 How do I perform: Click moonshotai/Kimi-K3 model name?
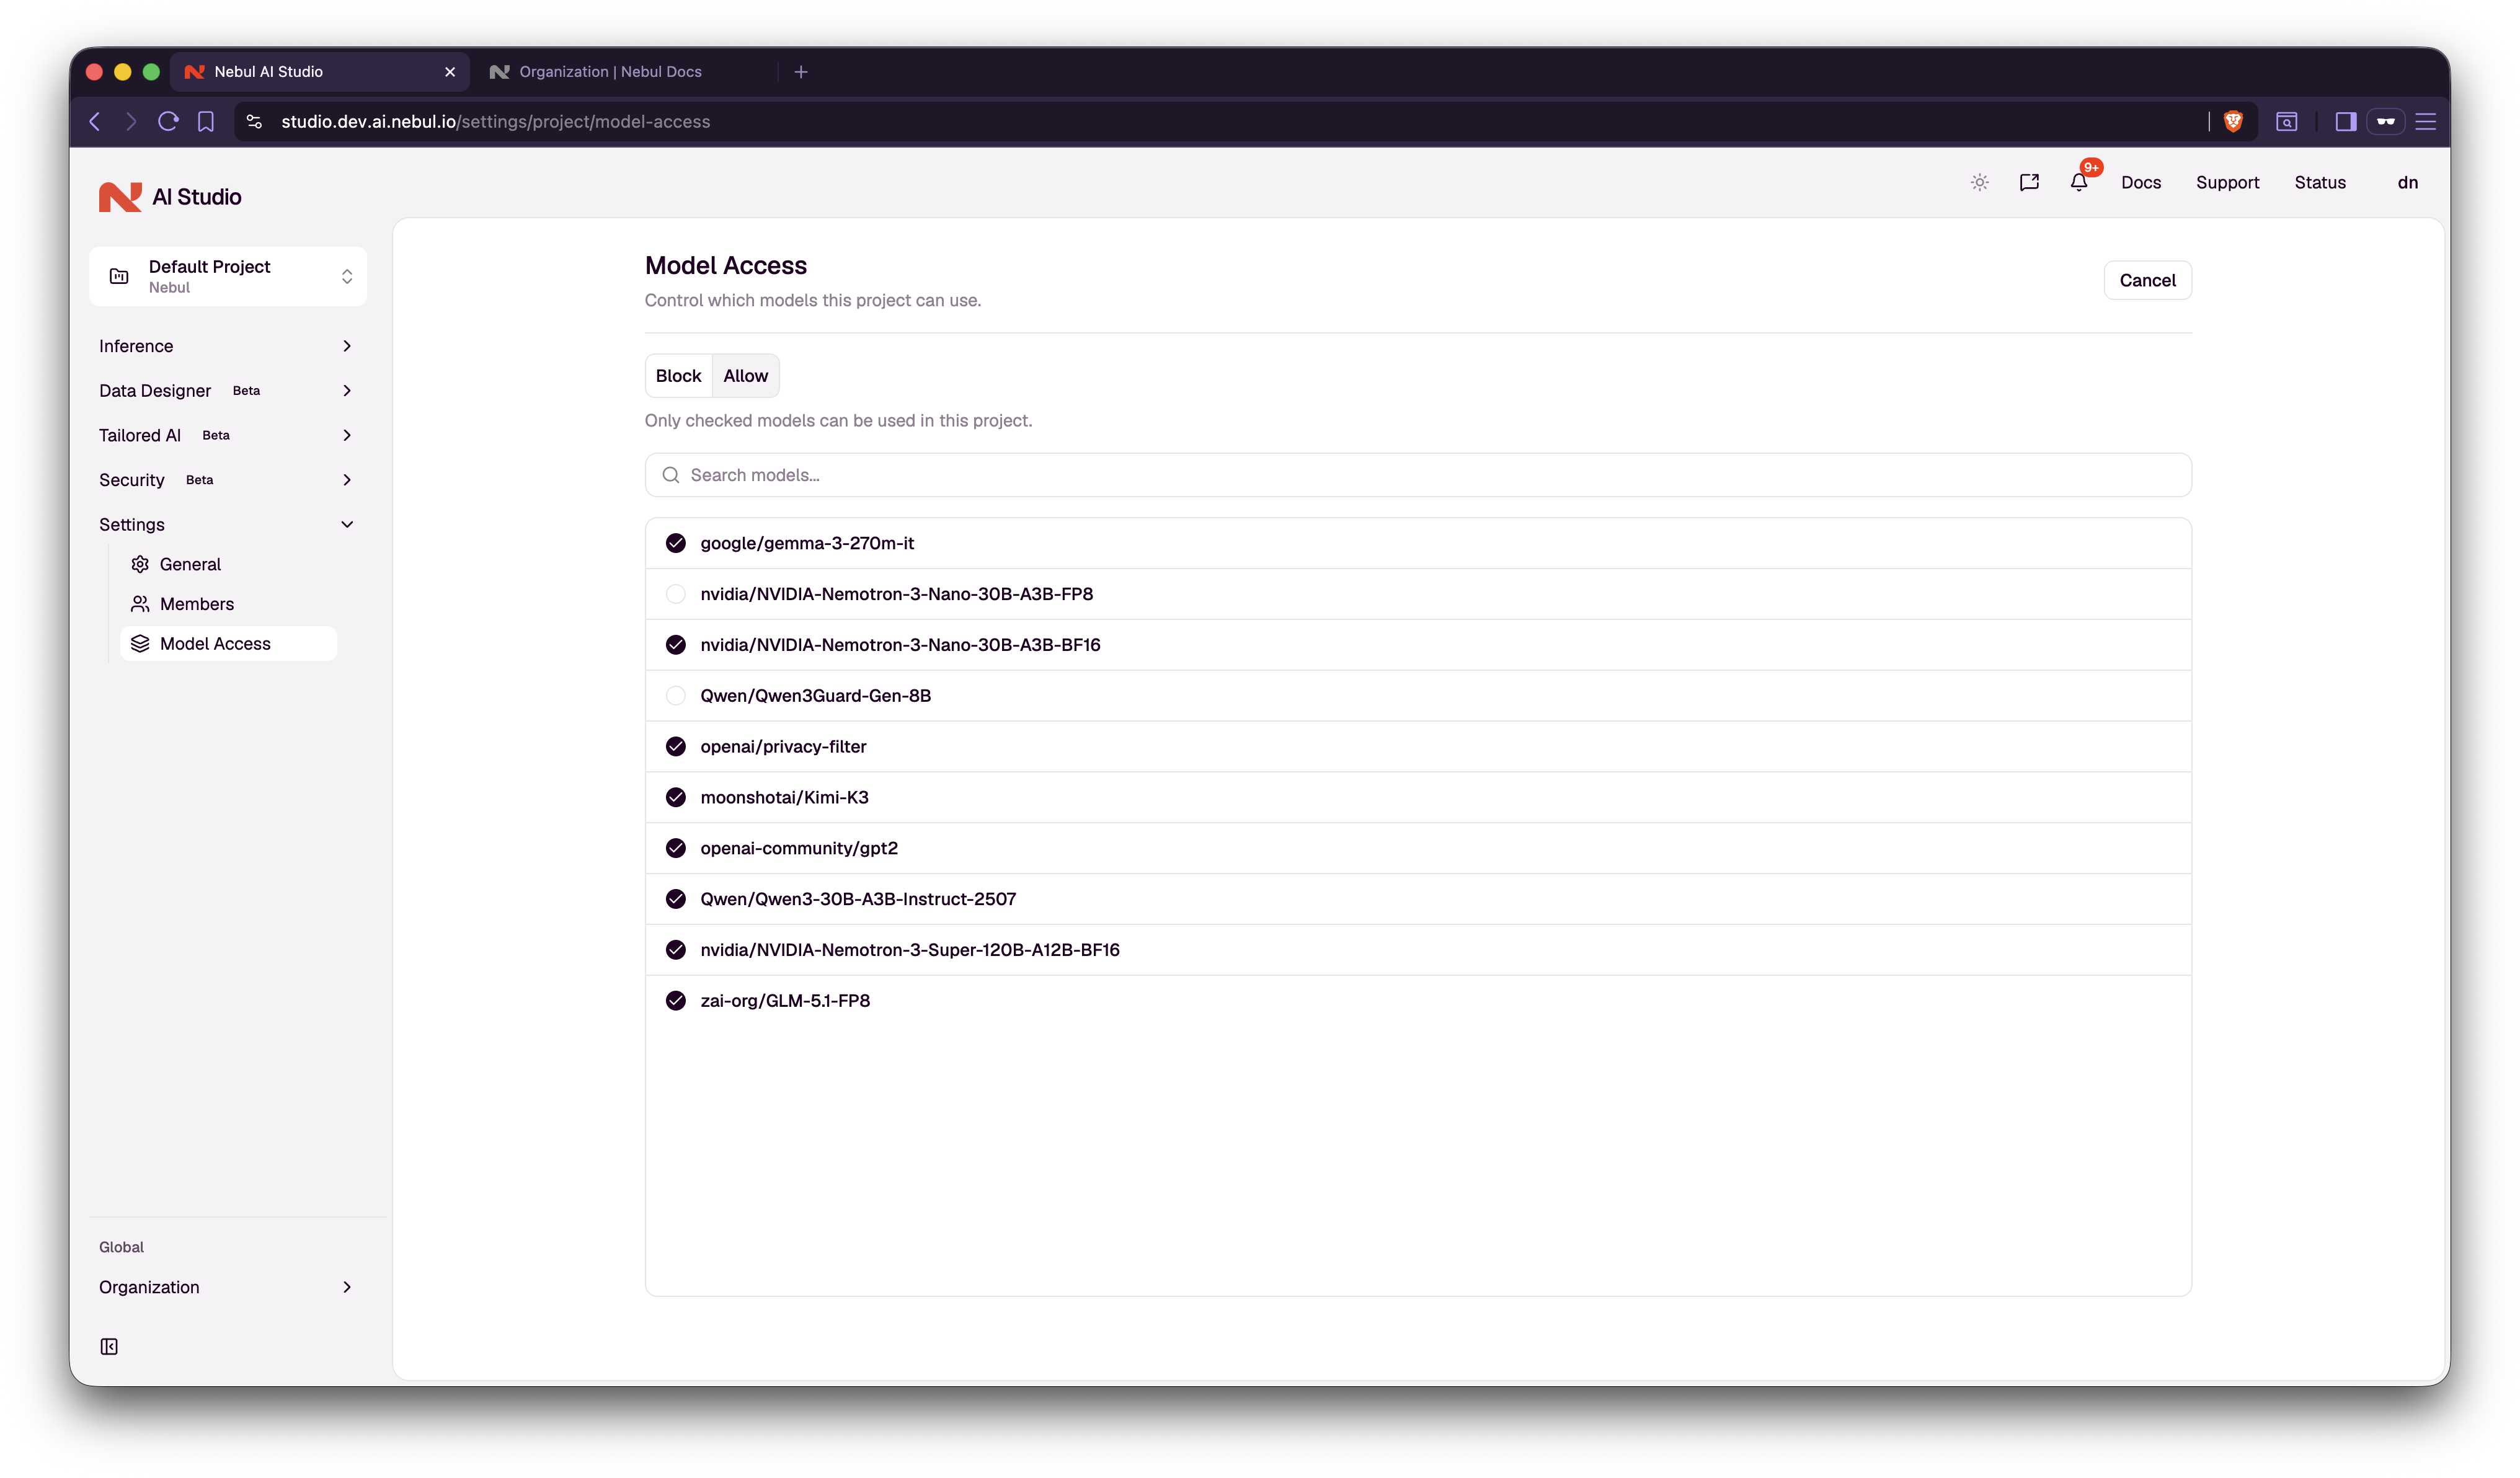(784, 797)
